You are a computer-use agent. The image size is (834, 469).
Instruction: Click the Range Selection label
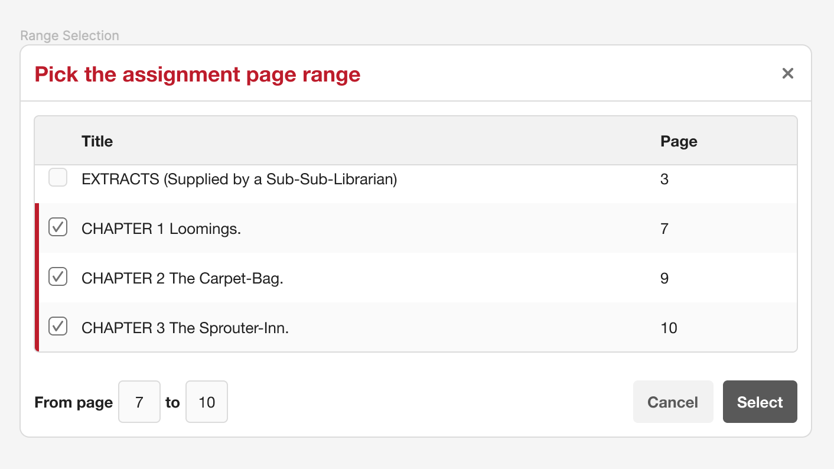pyautogui.click(x=69, y=35)
